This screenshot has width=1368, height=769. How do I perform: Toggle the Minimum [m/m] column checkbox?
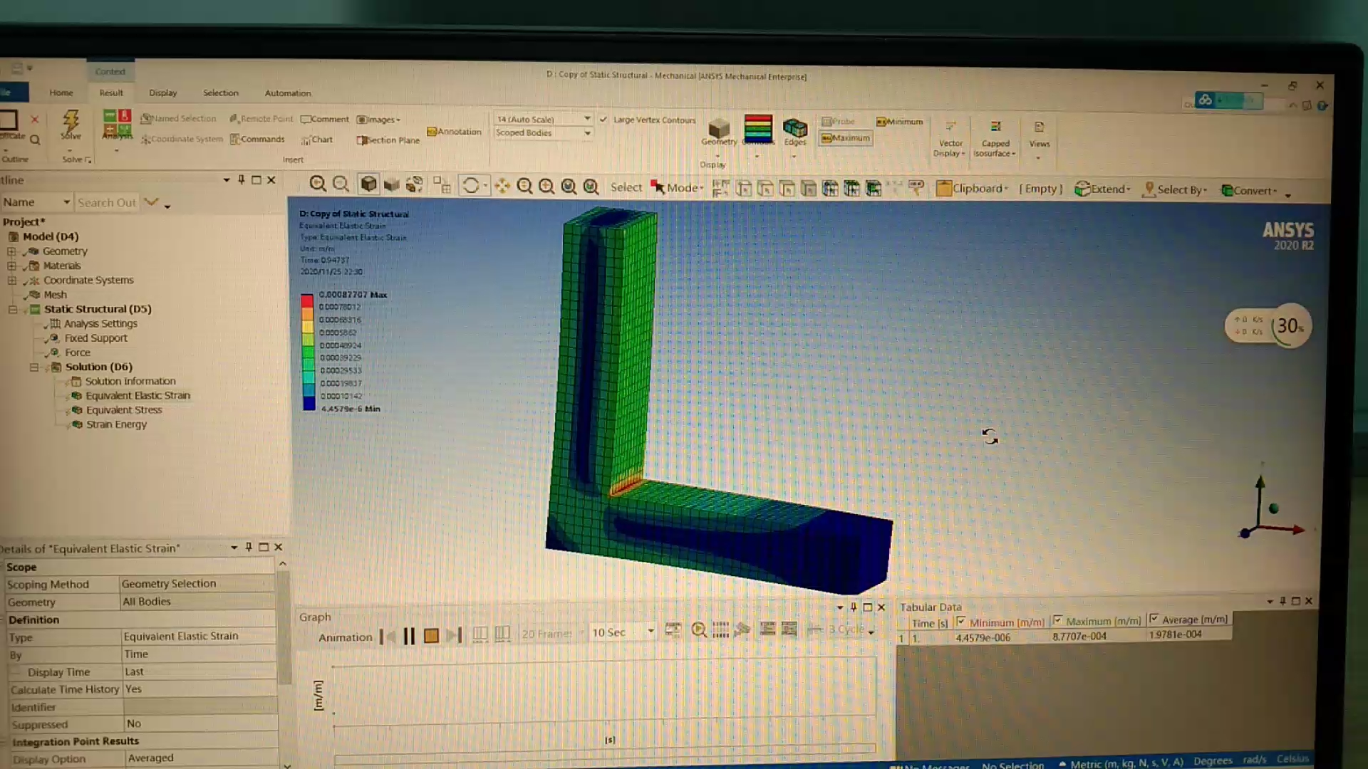960,622
